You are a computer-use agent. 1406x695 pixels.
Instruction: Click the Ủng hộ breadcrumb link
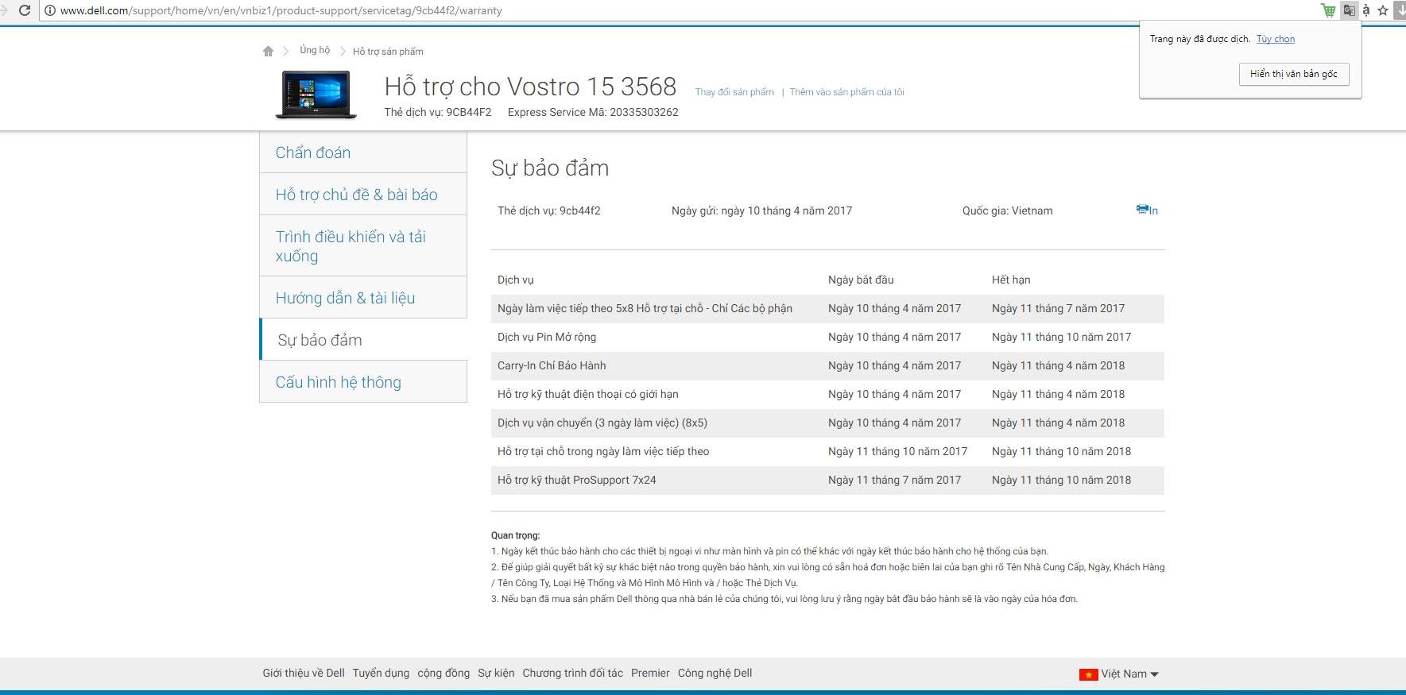tap(315, 50)
